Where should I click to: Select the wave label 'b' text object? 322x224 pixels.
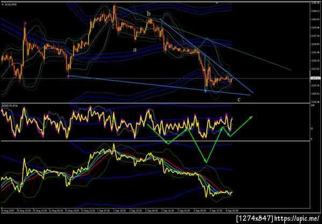[149, 14]
